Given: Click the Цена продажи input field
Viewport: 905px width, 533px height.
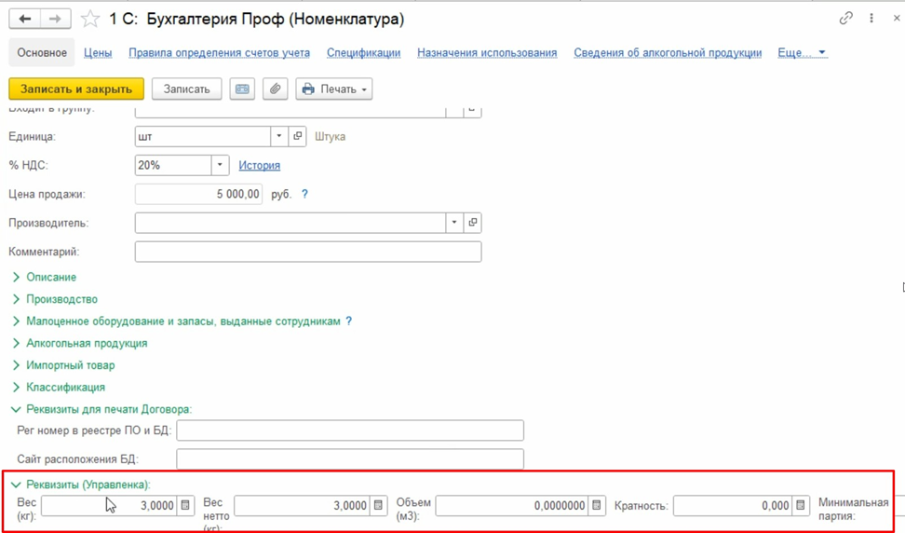Looking at the screenshot, I should 198,194.
